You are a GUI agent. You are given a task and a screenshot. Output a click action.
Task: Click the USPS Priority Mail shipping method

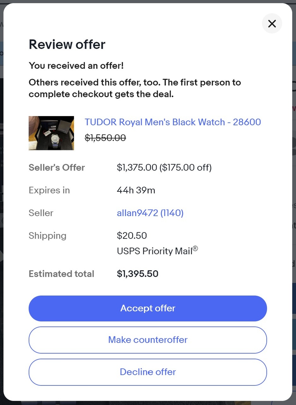click(157, 251)
